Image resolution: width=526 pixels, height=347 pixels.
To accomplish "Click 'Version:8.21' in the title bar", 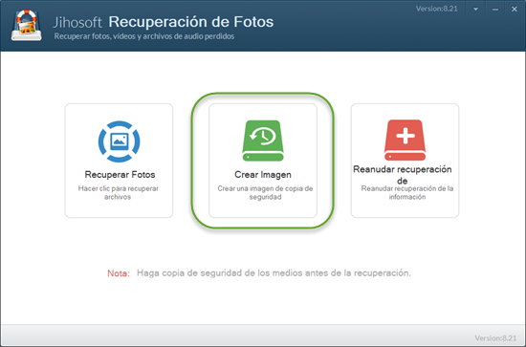I will point(436,9).
